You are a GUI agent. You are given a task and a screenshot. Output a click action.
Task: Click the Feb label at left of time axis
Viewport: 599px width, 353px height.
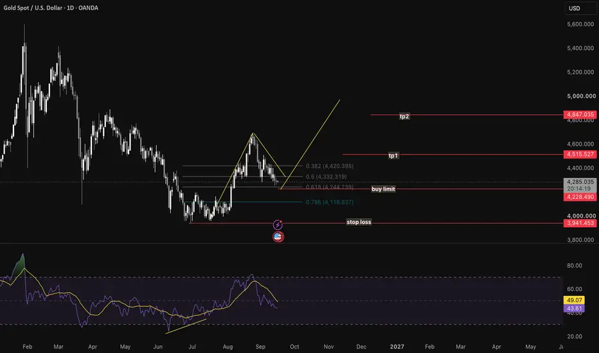pyautogui.click(x=27, y=347)
